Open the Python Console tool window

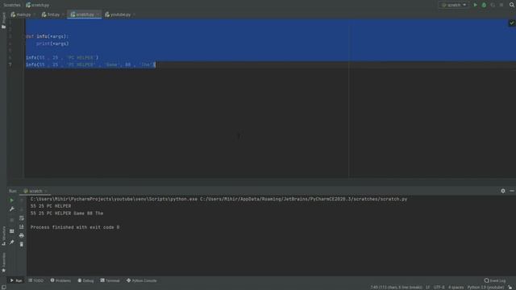coord(142,280)
